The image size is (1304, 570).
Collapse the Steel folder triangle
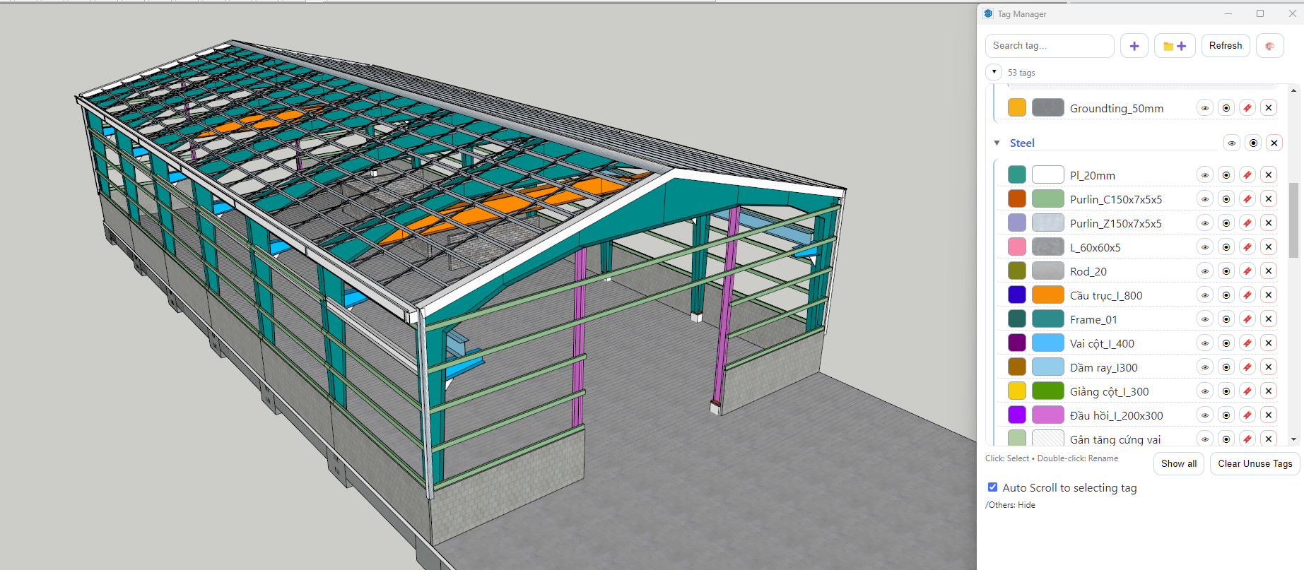tap(997, 143)
